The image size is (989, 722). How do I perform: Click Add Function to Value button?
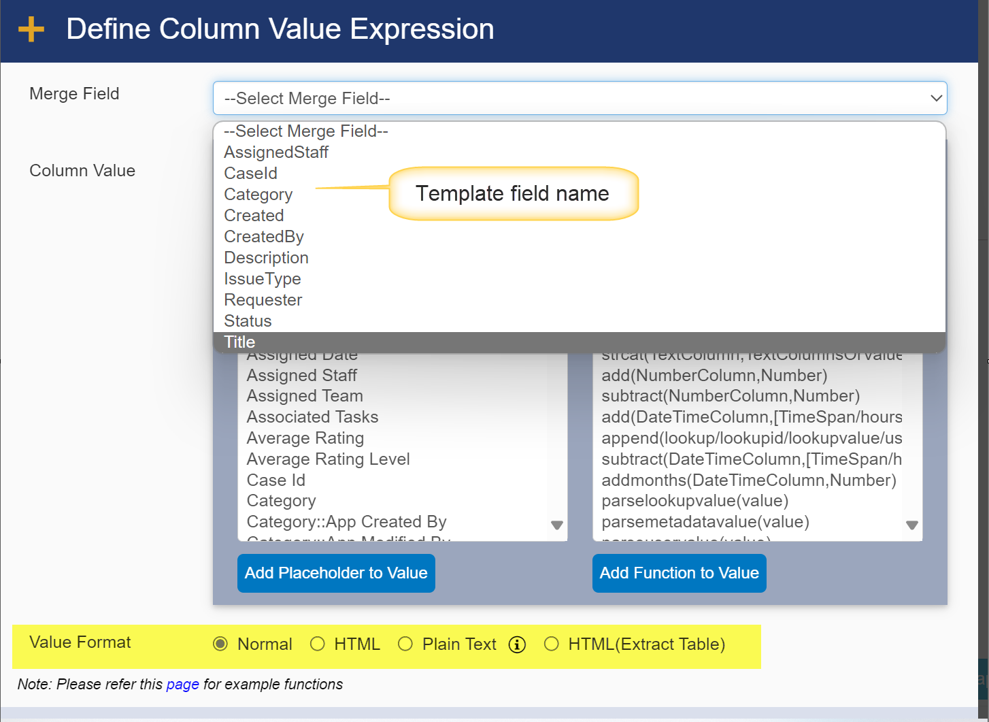(679, 573)
